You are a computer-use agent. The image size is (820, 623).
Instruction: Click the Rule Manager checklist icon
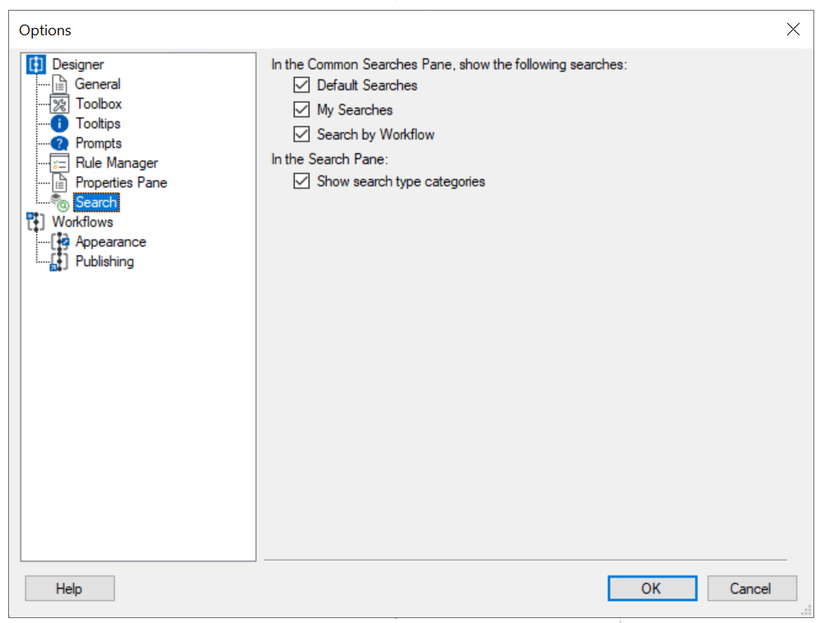(x=60, y=163)
